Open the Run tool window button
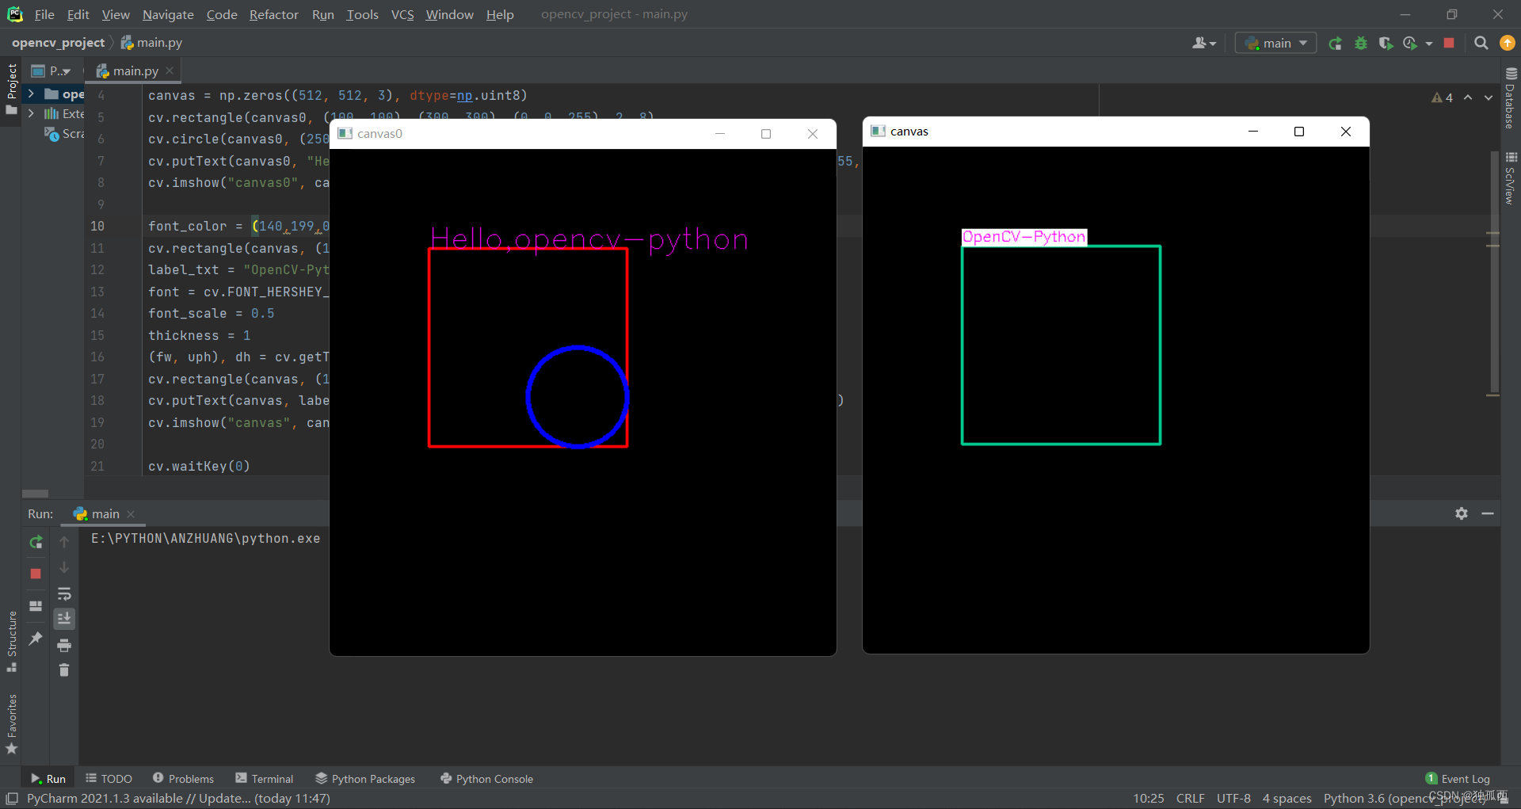1521x809 pixels. point(48,779)
